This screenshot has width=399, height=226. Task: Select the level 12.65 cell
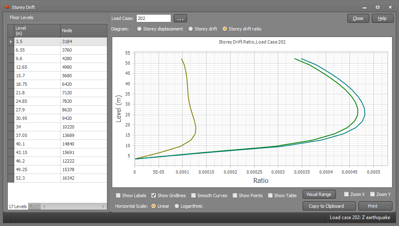(37, 67)
